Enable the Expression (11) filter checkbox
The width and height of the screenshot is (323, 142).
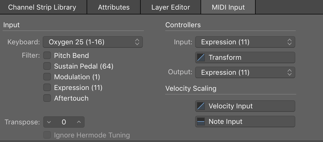47,88
